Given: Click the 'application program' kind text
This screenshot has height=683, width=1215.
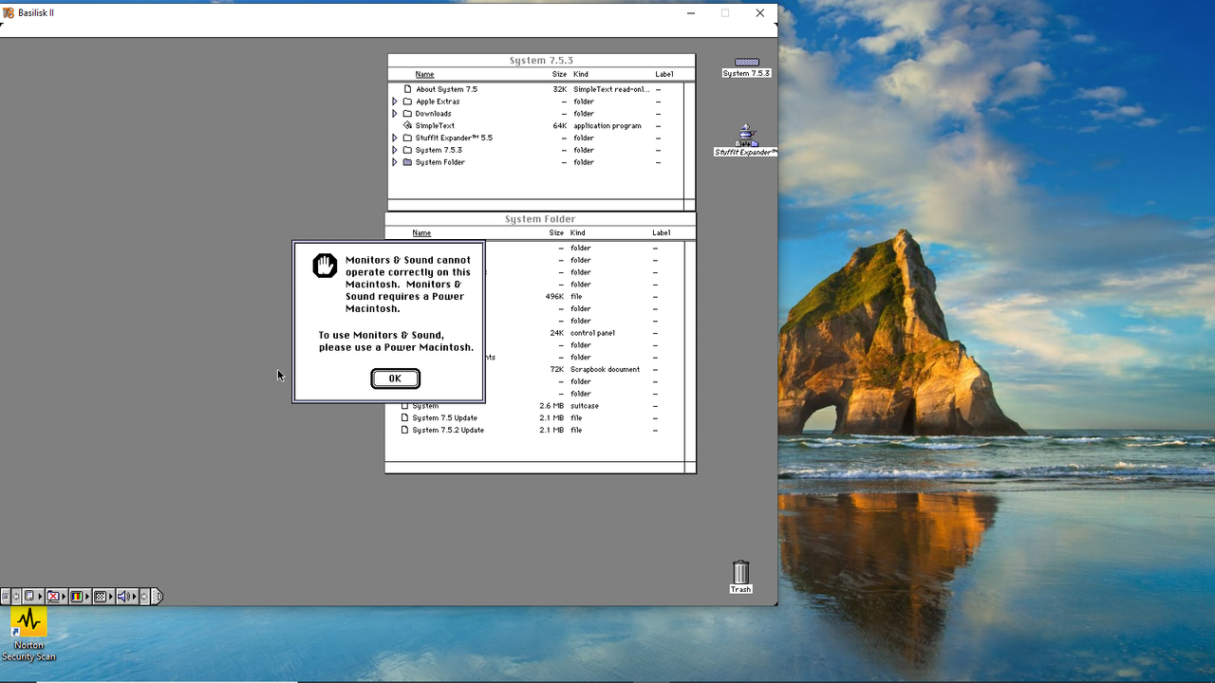Looking at the screenshot, I should (607, 125).
